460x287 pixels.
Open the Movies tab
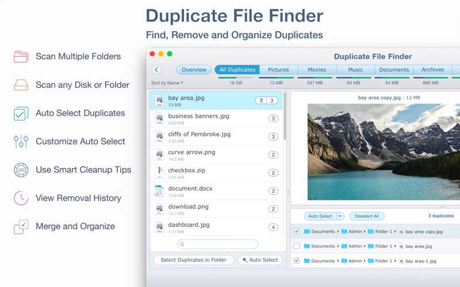tap(317, 69)
